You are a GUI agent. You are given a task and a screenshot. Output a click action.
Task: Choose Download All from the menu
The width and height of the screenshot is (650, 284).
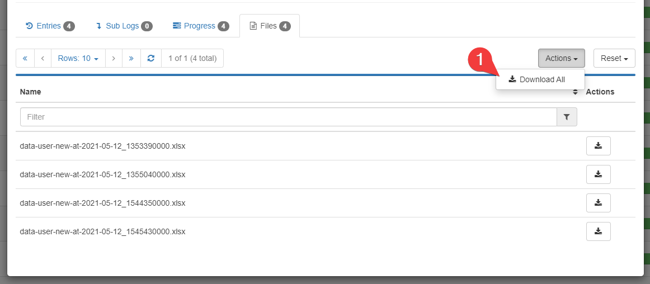pyautogui.click(x=536, y=79)
